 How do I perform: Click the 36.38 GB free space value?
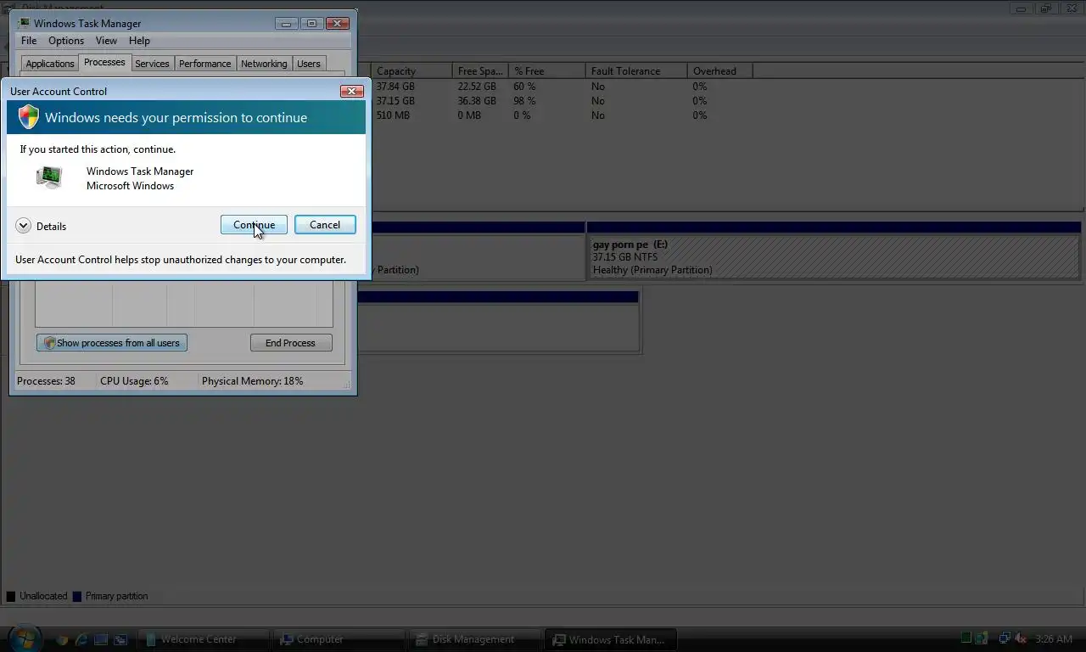(x=477, y=101)
